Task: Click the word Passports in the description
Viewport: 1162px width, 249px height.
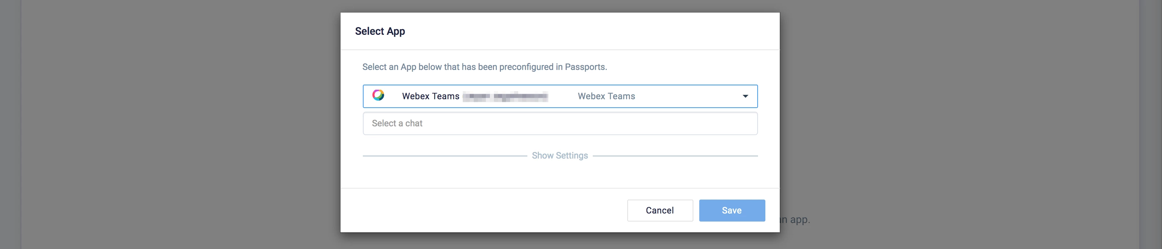Action: [x=585, y=67]
